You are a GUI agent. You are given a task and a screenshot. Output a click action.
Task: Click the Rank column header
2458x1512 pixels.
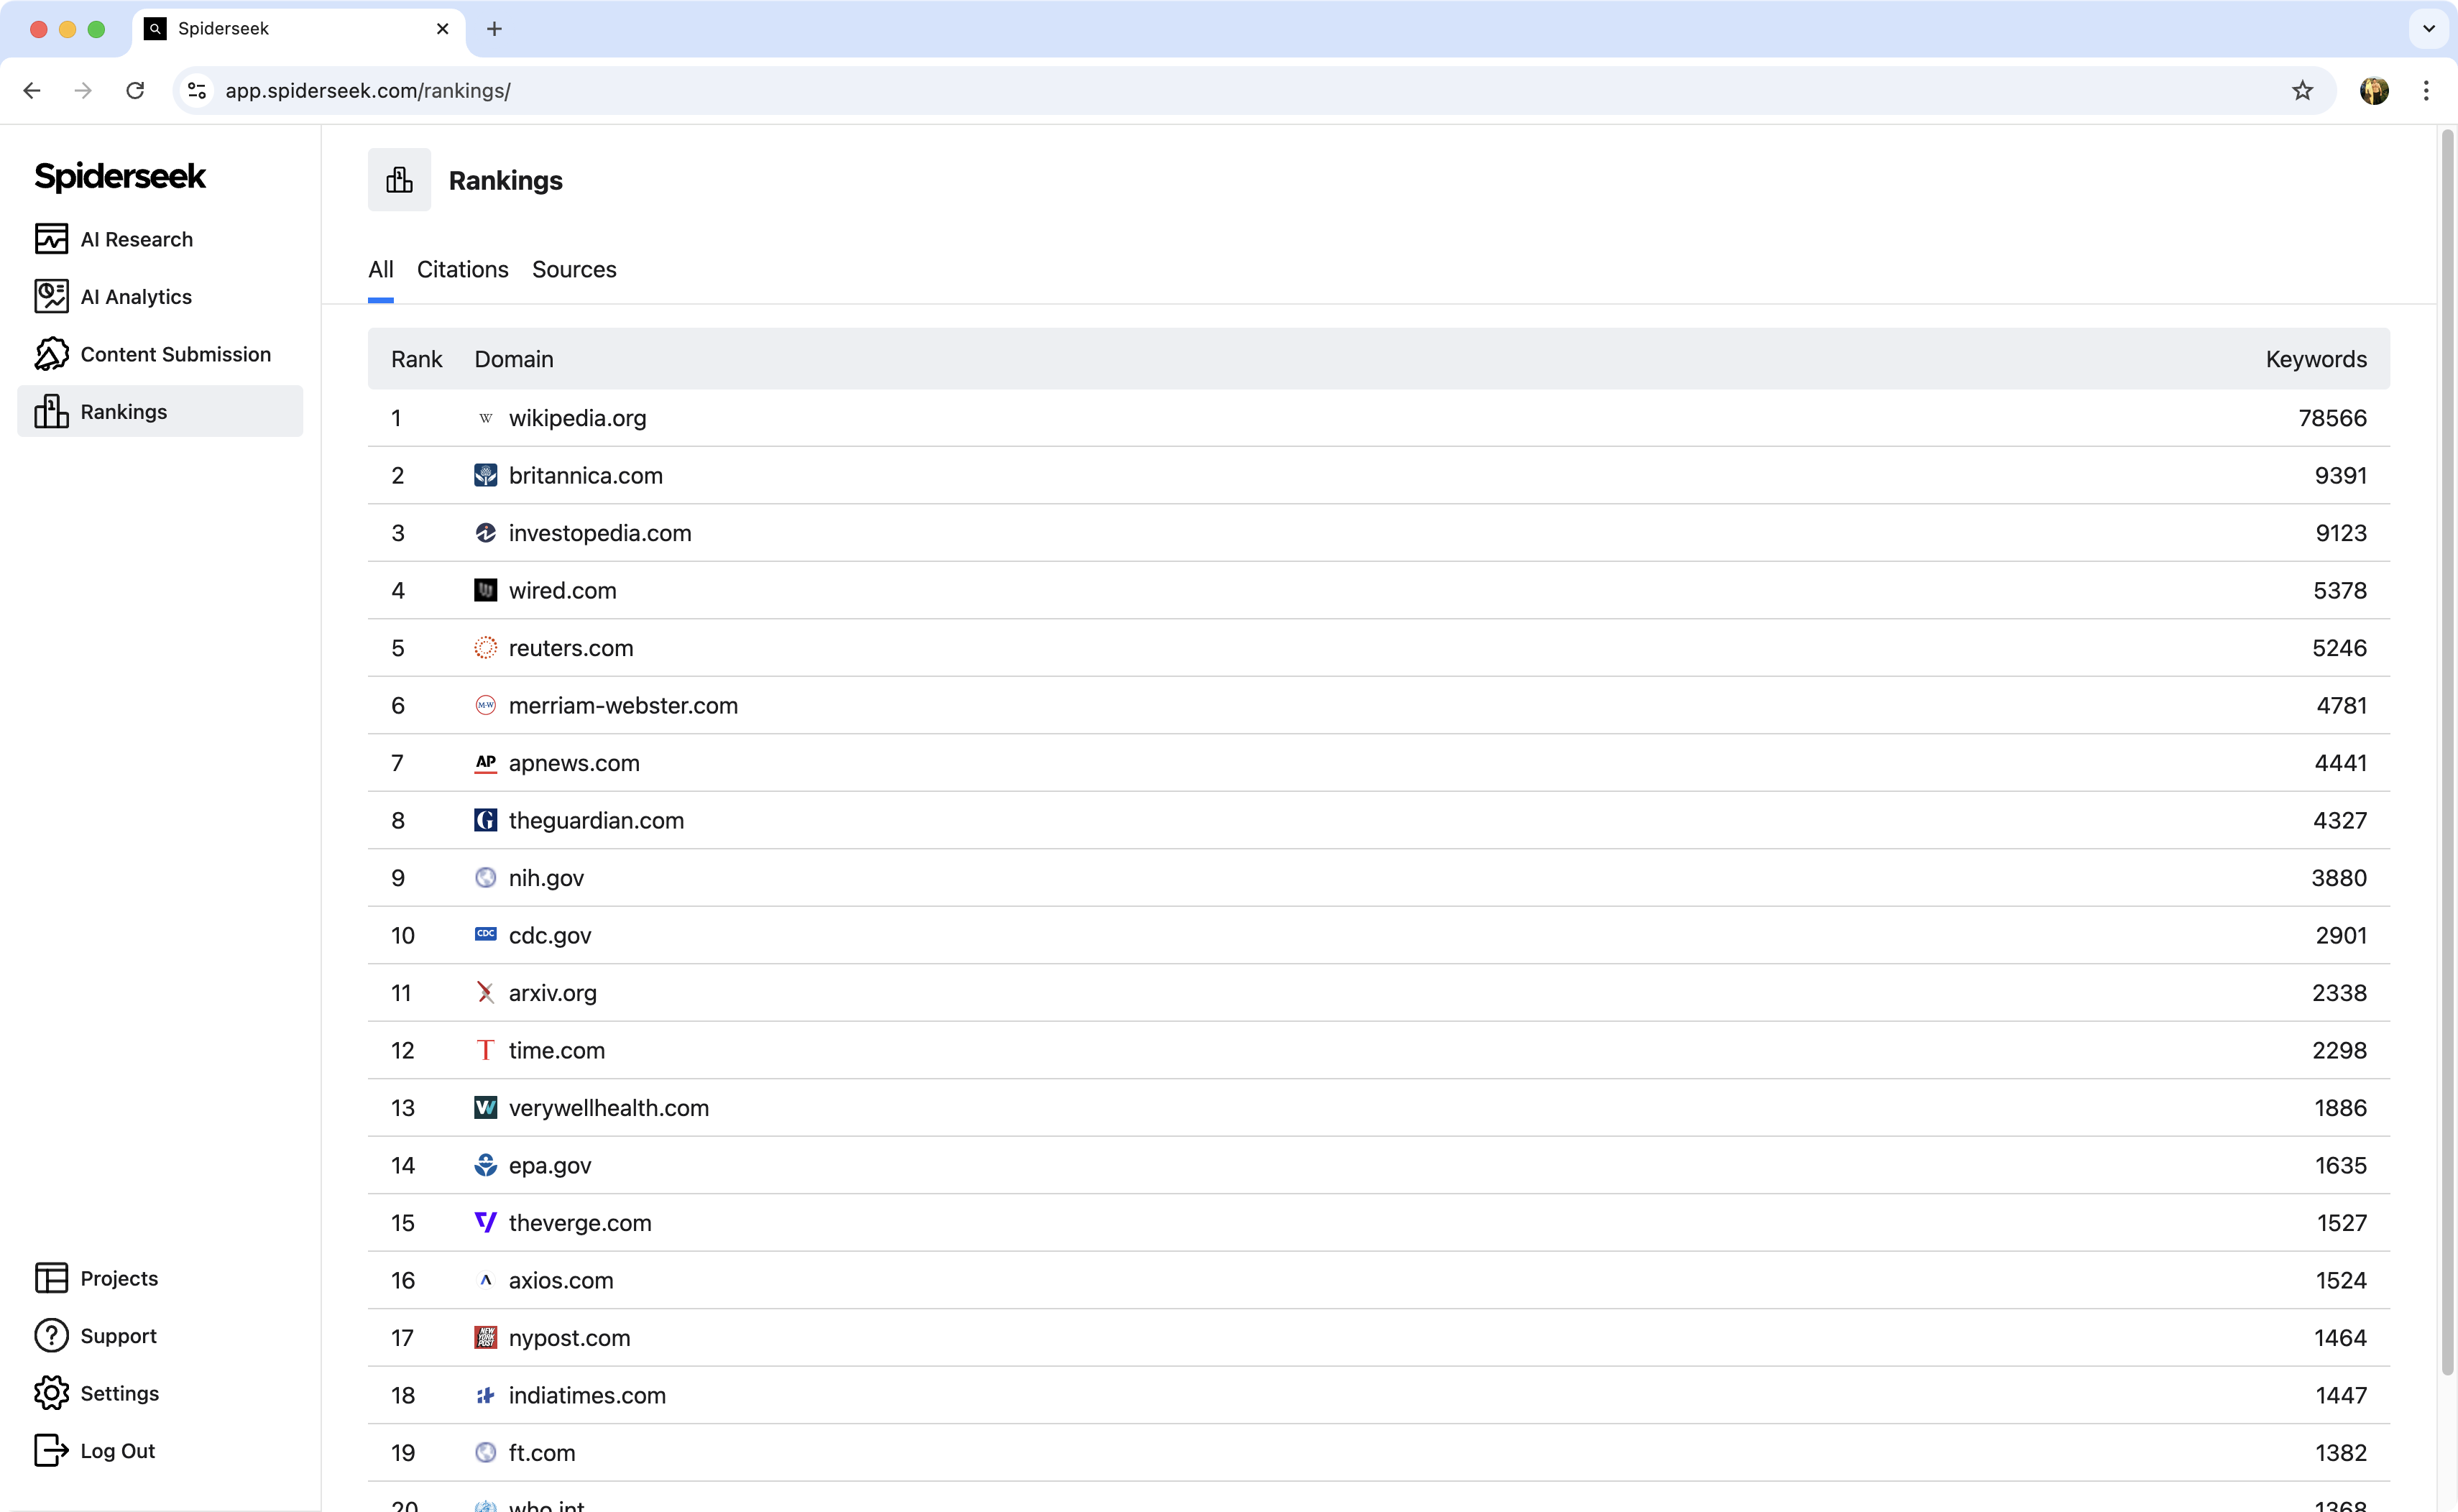click(416, 359)
